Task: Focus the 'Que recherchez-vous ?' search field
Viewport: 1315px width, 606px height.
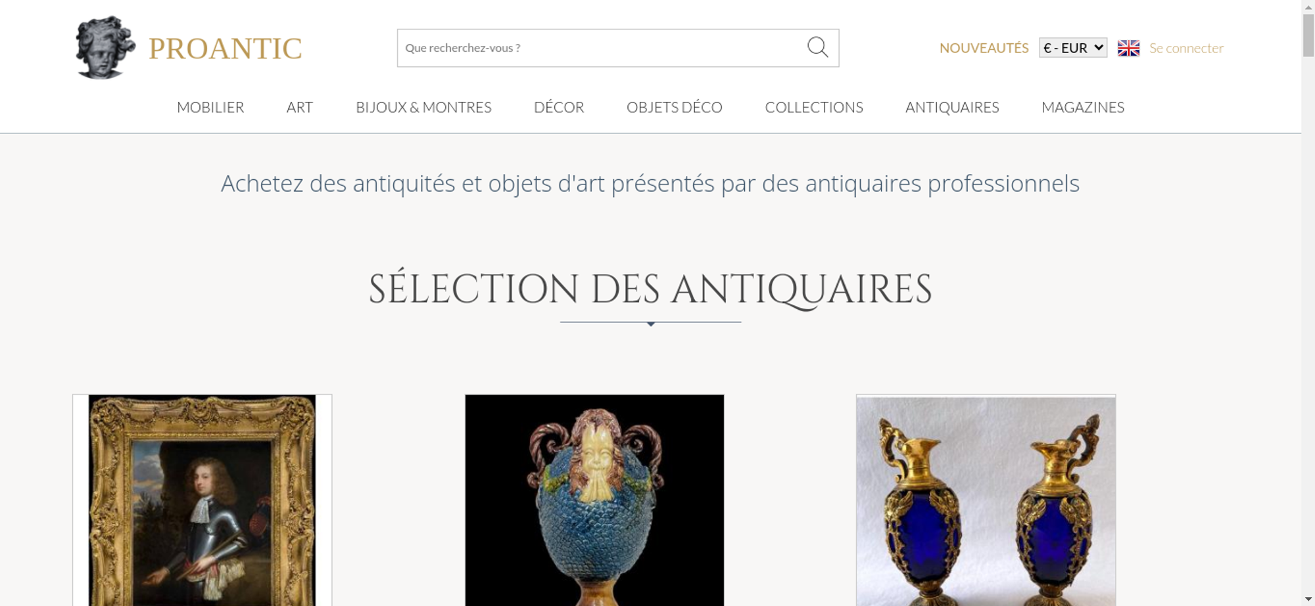Action: pyautogui.click(x=602, y=48)
